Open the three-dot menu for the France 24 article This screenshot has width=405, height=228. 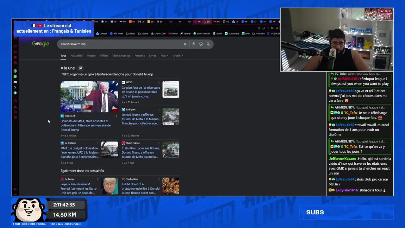coord(116,116)
